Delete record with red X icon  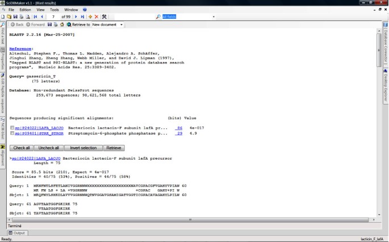[x=97, y=17]
